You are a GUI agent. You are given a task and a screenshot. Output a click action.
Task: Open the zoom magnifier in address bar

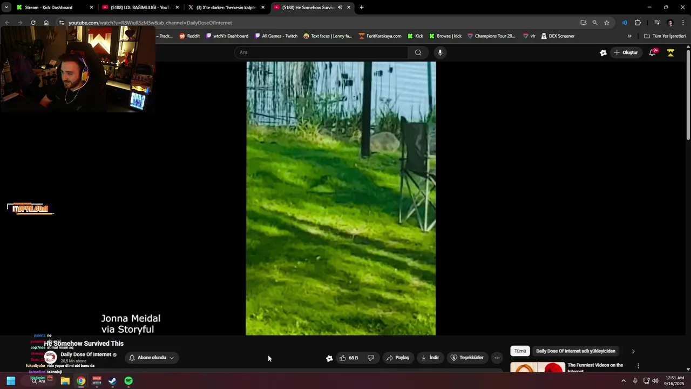click(595, 23)
